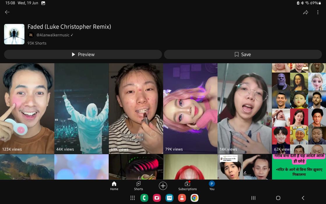Tap the back arrow at top left
This screenshot has height=204, width=326.
point(7,12)
